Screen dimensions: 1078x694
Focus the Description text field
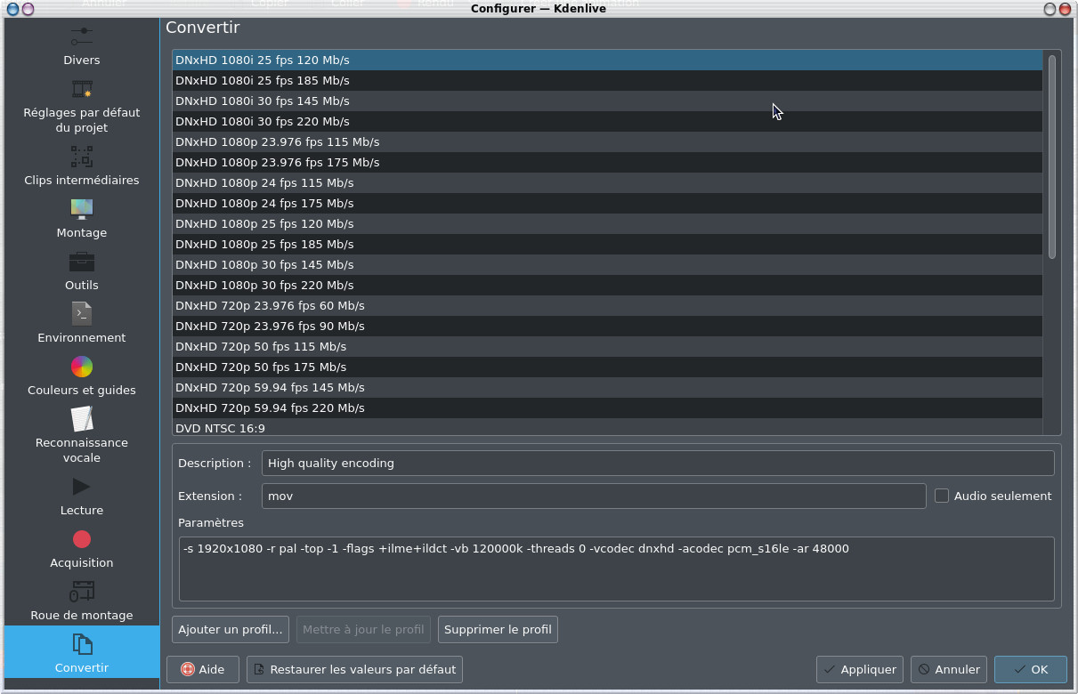click(x=658, y=463)
